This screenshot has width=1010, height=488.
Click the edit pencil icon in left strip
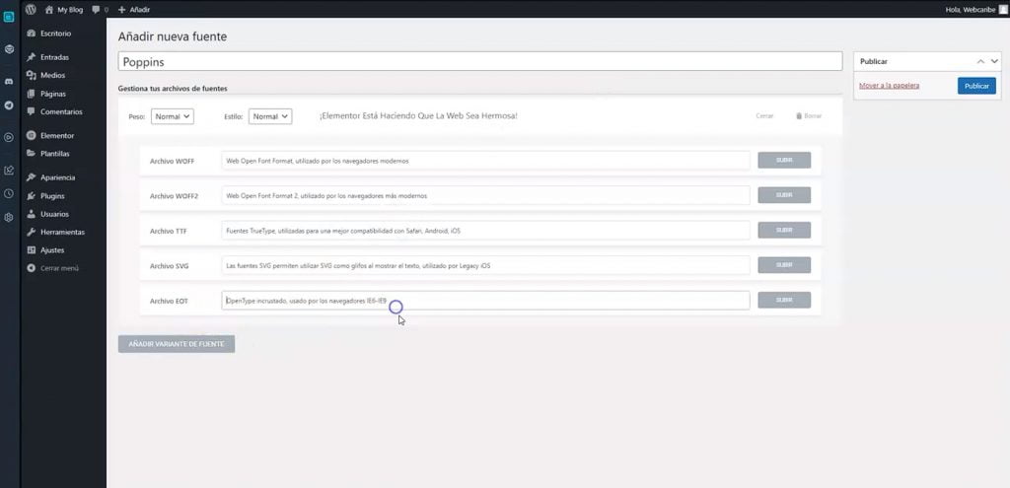tap(9, 171)
